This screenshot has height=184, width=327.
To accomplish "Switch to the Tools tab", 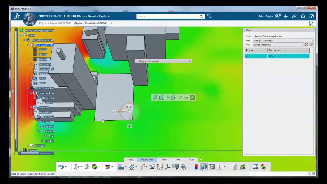I will (178, 160).
